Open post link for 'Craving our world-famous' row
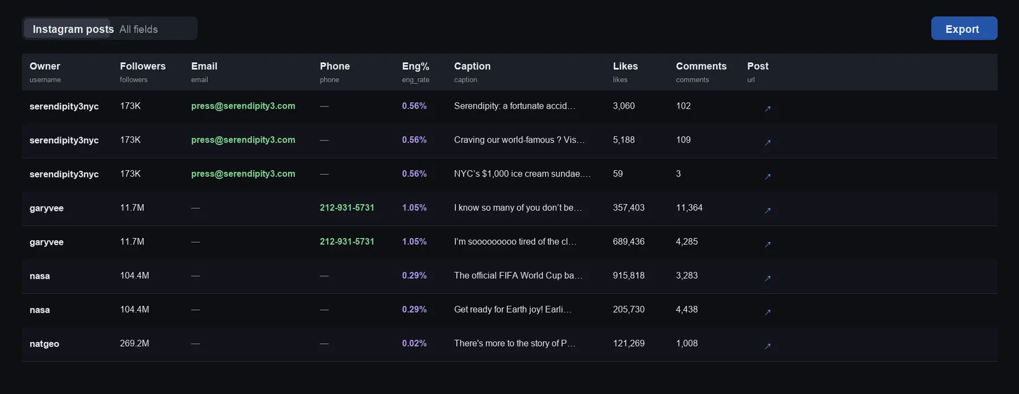 coord(768,142)
